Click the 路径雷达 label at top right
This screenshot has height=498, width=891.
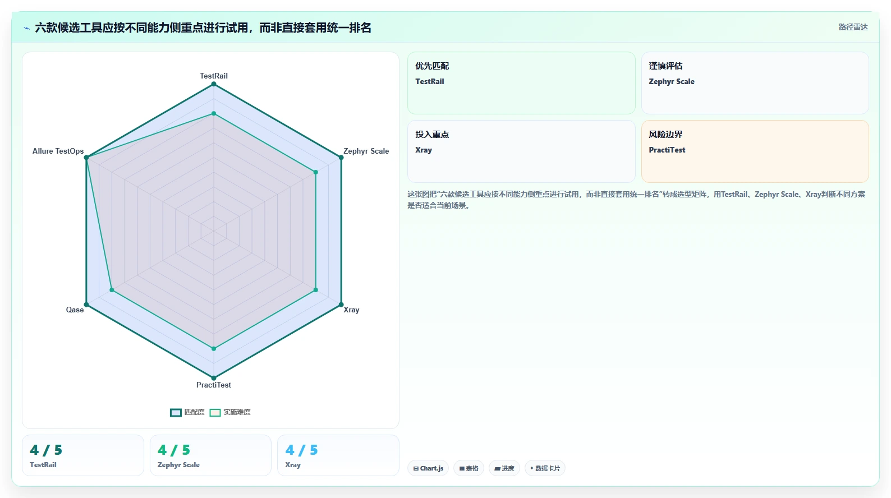tap(853, 27)
